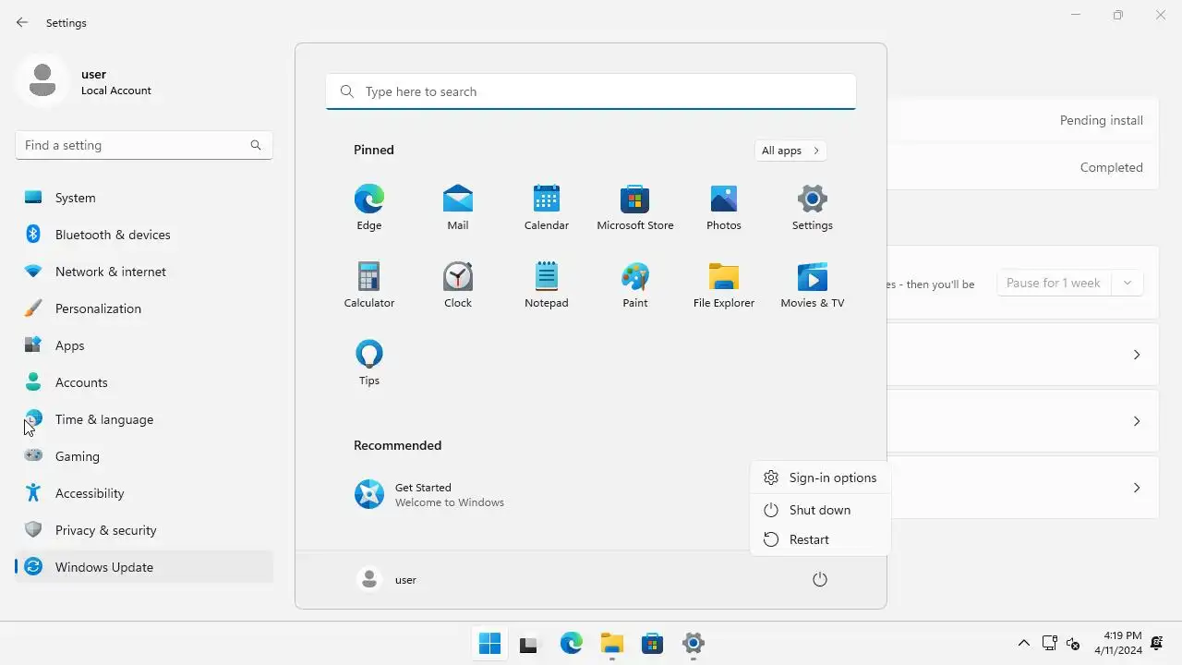Focus the Start menu search box
Screen dimensions: 1182x665
click(x=591, y=91)
